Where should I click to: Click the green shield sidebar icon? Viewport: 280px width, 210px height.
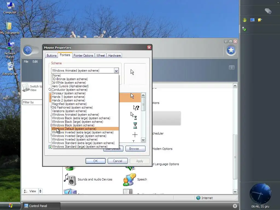click(244, 29)
